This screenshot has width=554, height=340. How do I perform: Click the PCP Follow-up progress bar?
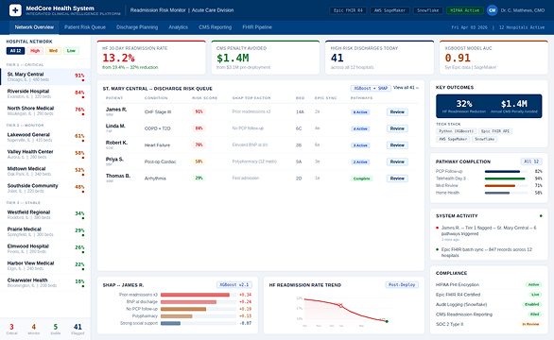click(x=506, y=172)
